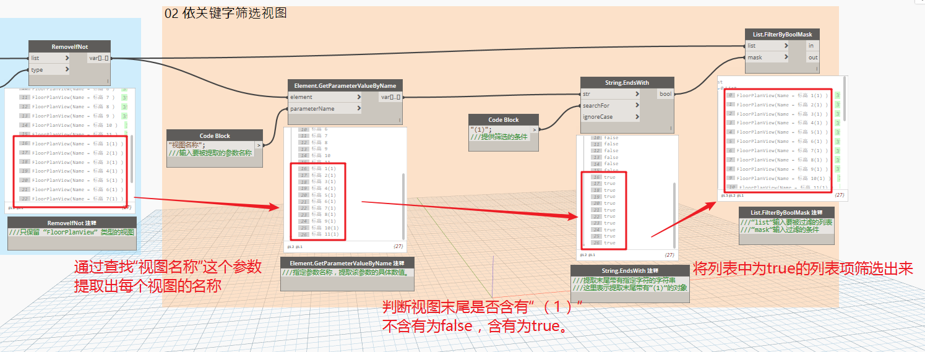
Task: Select the 'List.FilterByBoolMask 注释' note title
Action: pyautogui.click(x=786, y=213)
